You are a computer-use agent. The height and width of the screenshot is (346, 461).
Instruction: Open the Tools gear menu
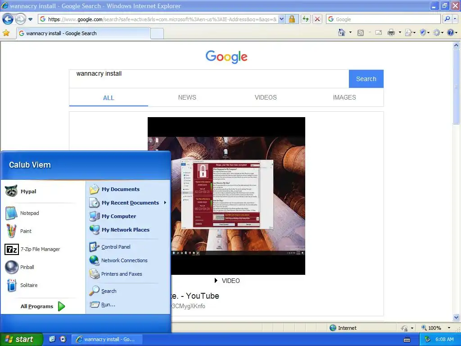pyautogui.click(x=438, y=32)
